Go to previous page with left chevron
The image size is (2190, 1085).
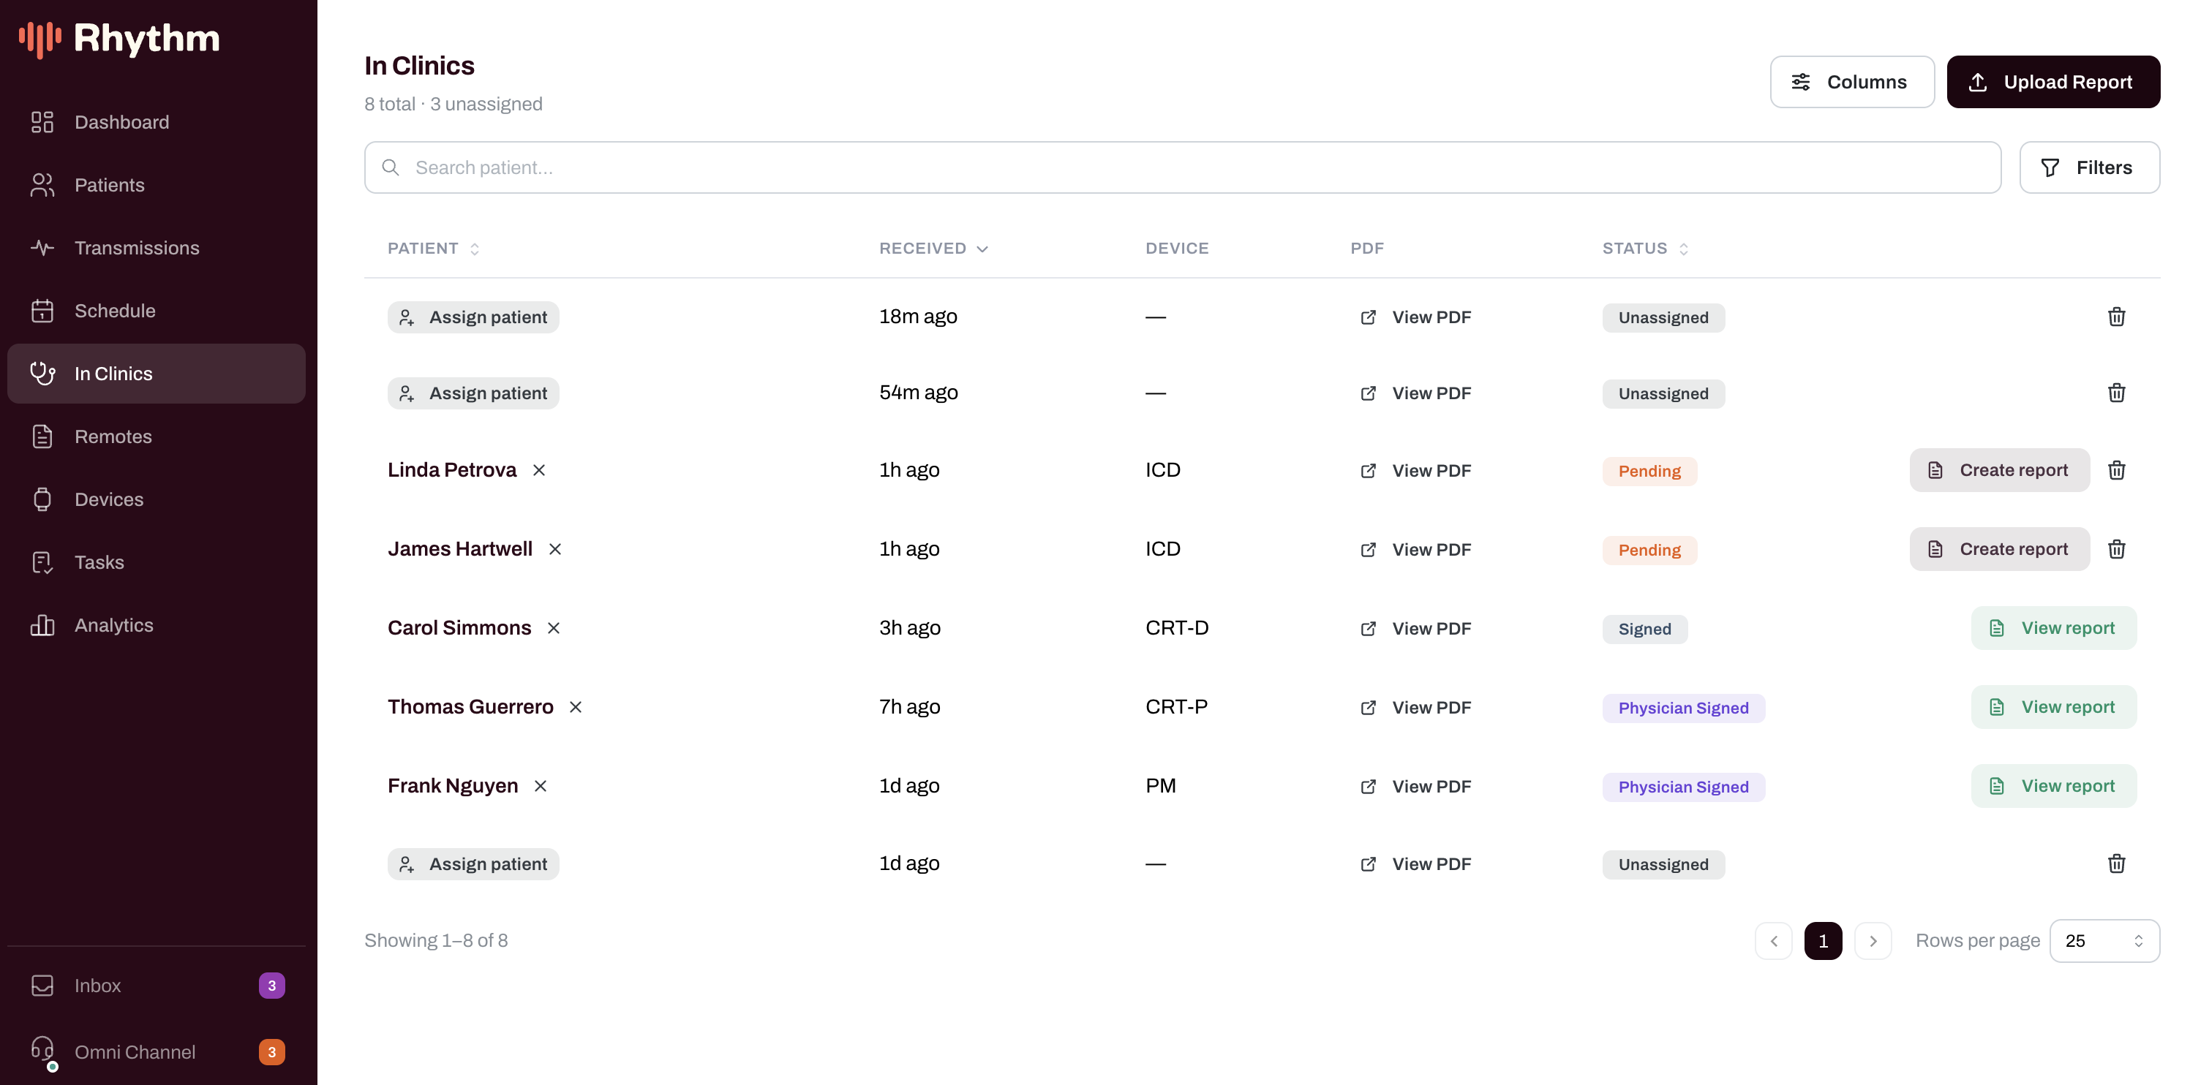[1773, 940]
